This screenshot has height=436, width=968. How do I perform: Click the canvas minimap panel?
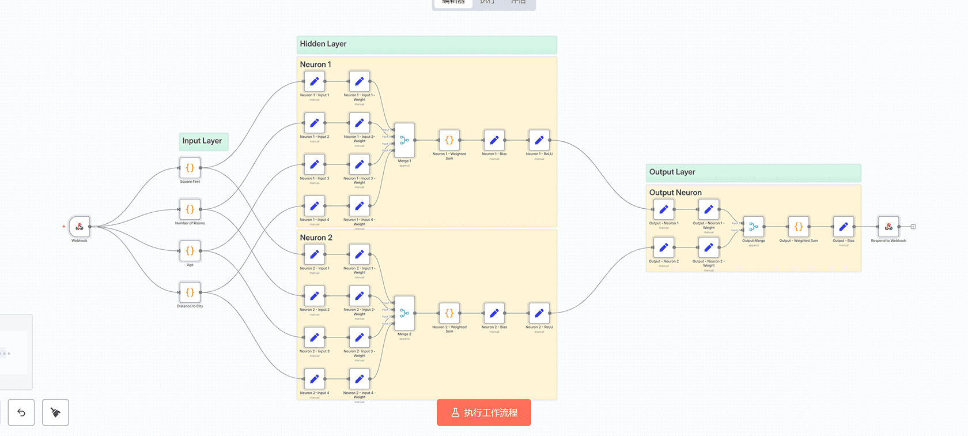[14, 352]
